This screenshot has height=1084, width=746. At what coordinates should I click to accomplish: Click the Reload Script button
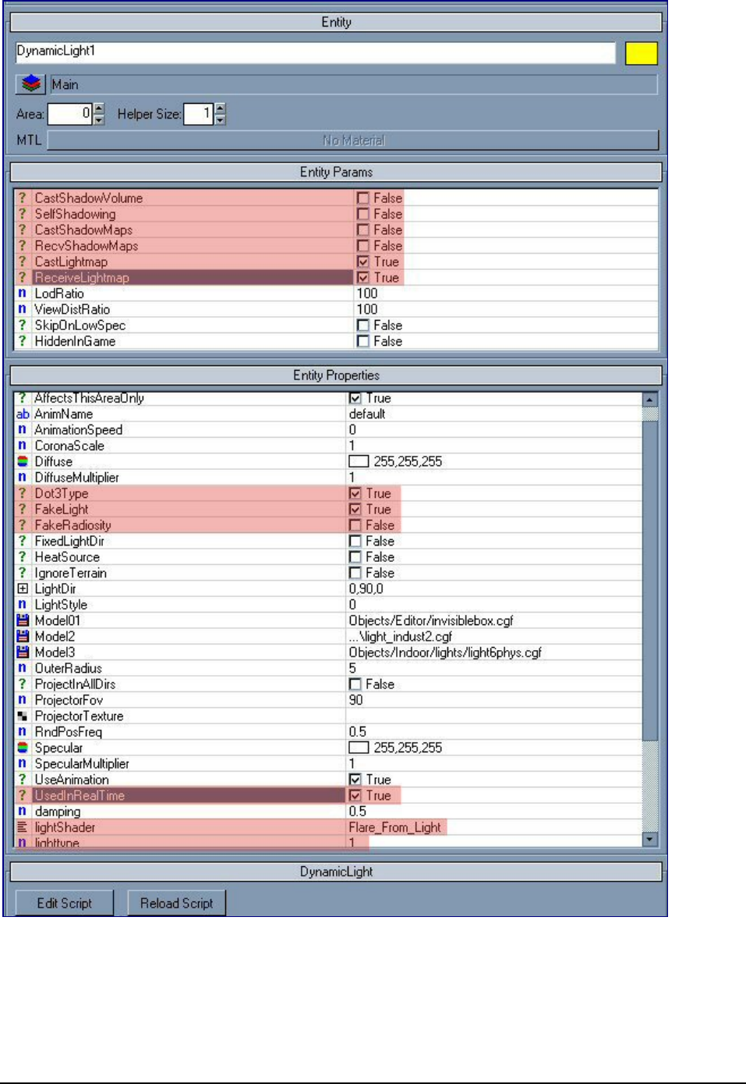click(x=176, y=903)
